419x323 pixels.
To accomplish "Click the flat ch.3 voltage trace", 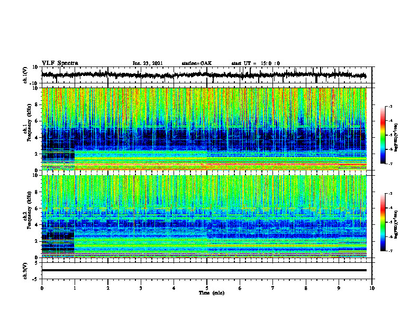I will [204, 270].
